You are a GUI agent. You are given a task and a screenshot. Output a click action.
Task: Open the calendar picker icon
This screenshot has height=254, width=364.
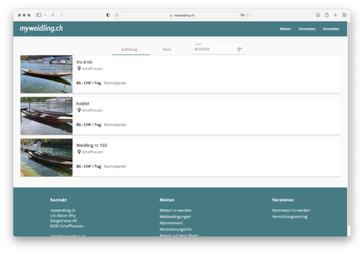point(240,49)
